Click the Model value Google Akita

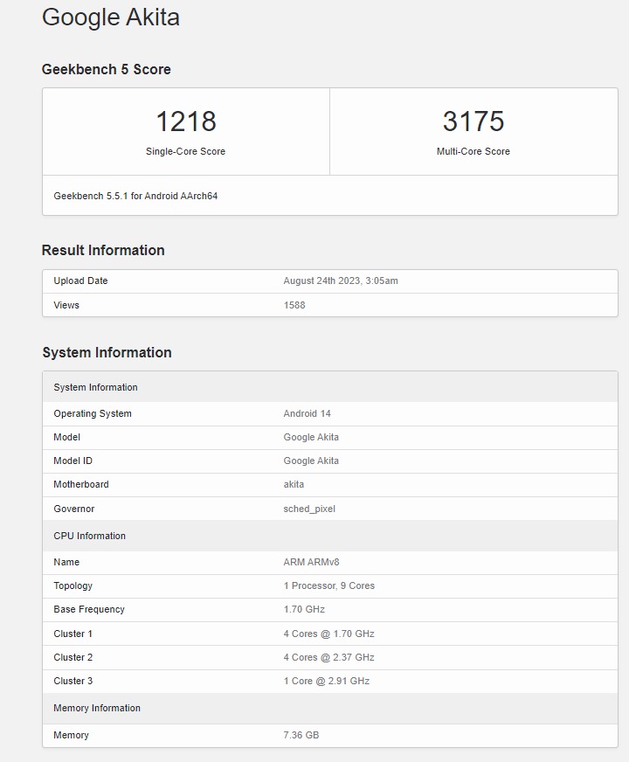[311, 437]
